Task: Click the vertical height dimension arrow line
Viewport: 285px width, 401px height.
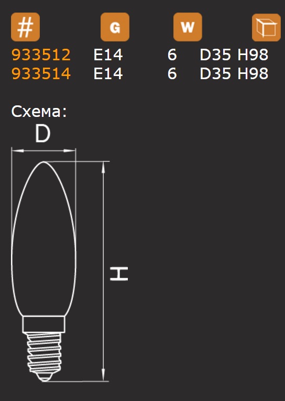Action: (x=103, y=272)
